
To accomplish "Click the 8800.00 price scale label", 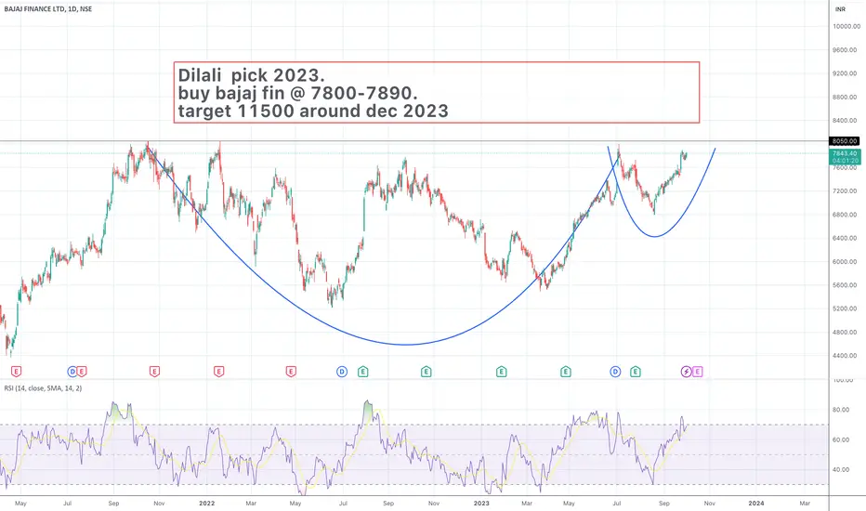I will tap(845, 98).
